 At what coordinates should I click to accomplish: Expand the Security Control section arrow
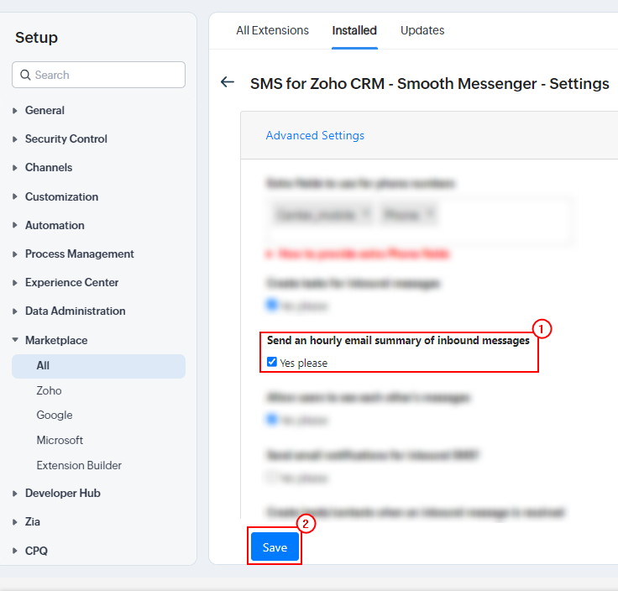[15, 139]
